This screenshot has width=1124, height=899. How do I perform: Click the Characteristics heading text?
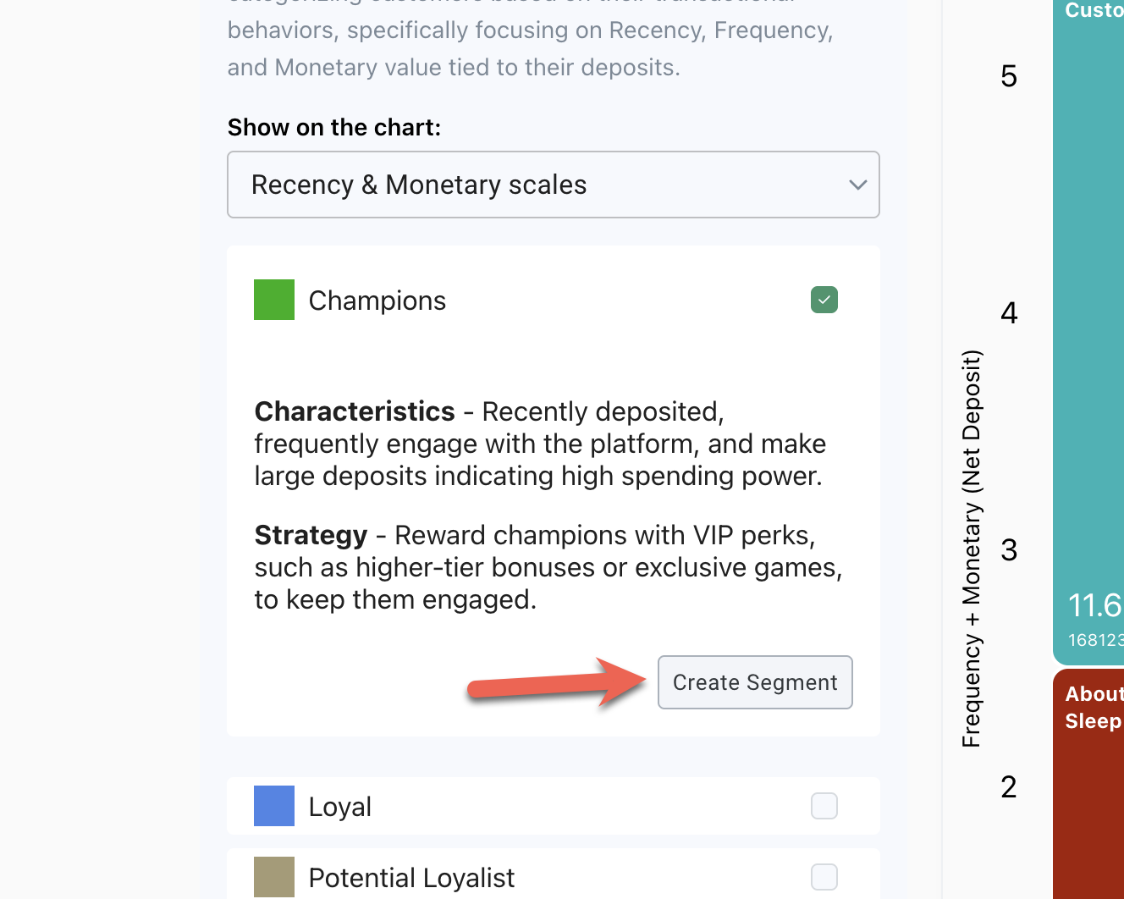pos(355,411)
